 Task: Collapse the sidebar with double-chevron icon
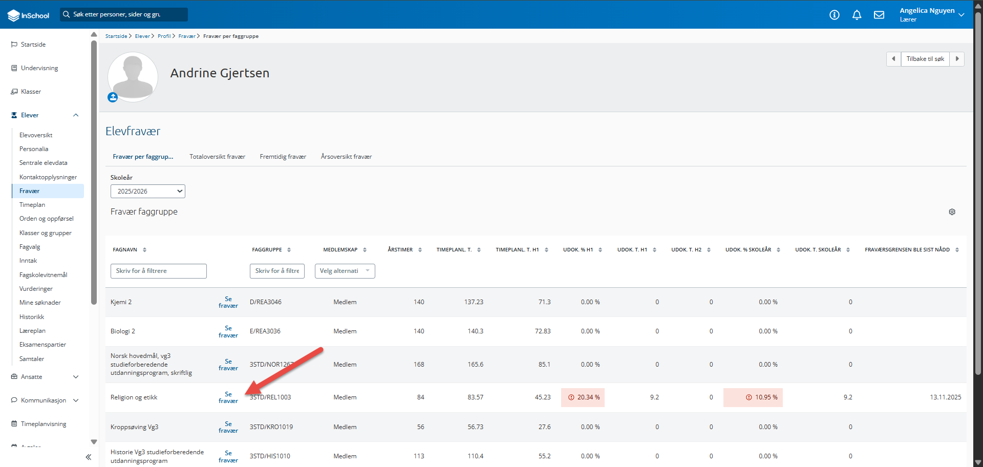pos(89,457)
